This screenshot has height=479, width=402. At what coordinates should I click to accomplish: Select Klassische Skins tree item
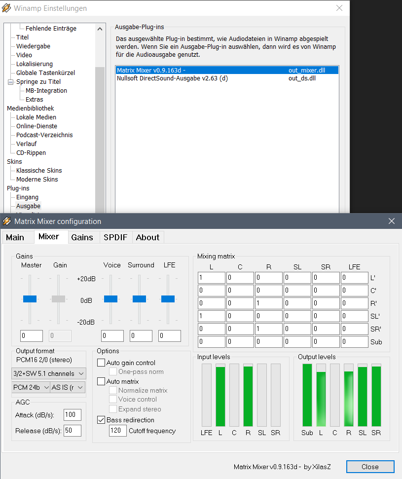point(39,170)
